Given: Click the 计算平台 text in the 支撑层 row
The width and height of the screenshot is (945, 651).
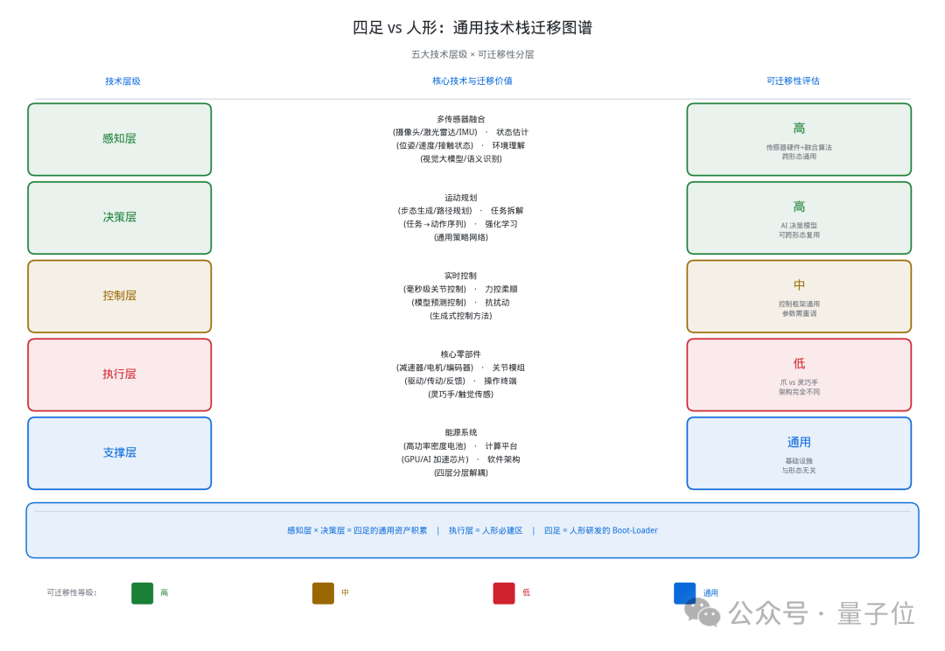Looking at the screenshot, I should [x=501, y=445].
